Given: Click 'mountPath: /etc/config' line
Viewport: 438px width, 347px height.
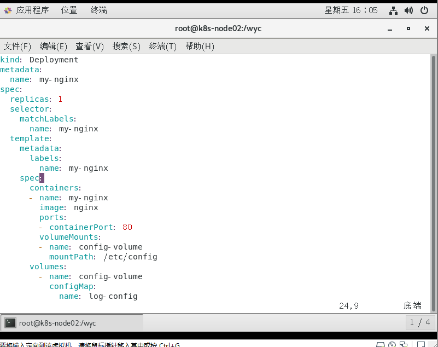Looking at the screenshot, I should click(x=103, y=257).
